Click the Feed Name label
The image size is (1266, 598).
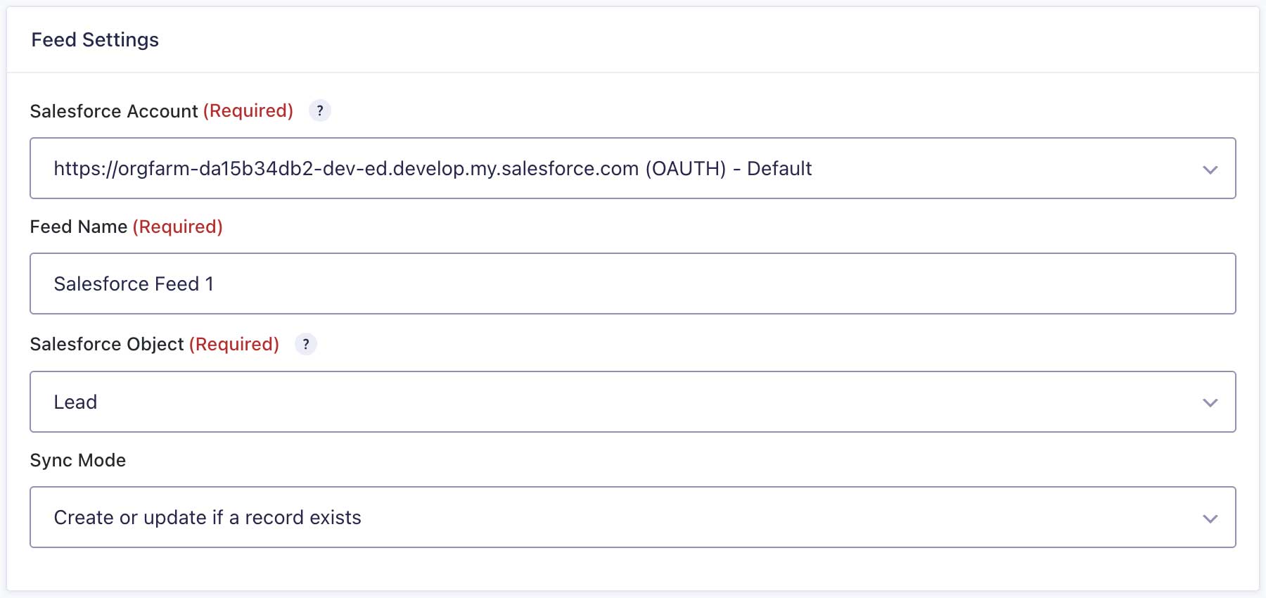pyautogui.click(x=78, y=227)
